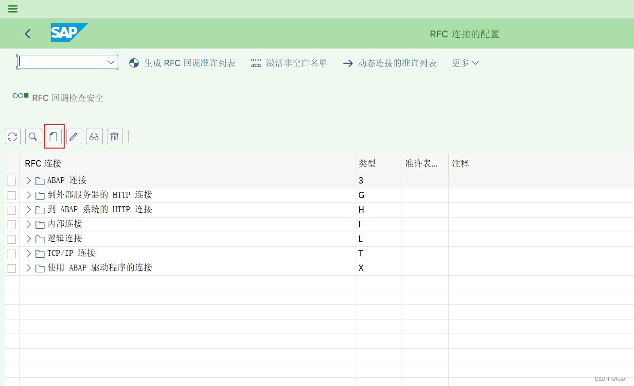
Task: Expand the ABAP 连接 tree node
Action: 28,180
